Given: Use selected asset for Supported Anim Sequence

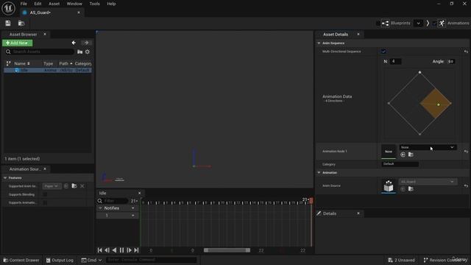Looking at the screenshot, I should coord(66,186).
